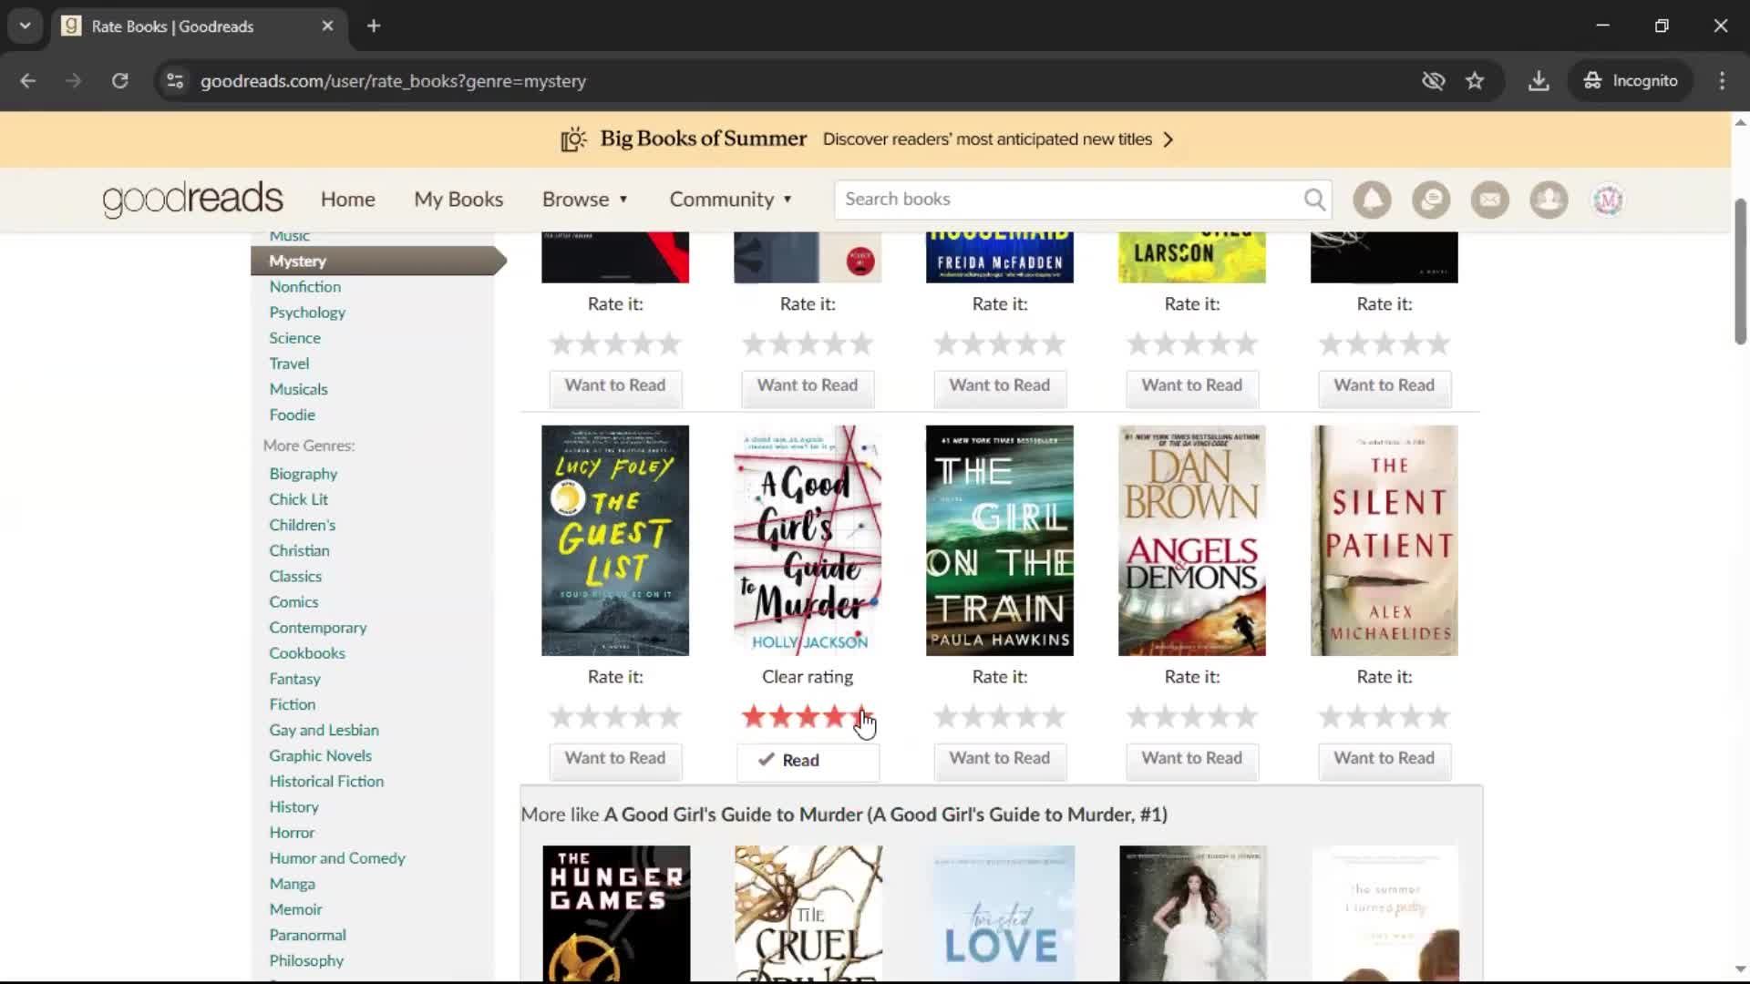1750x984 pixels.
Task: Open the Angels & Demons cover
Action: [x=1192, y=540]
